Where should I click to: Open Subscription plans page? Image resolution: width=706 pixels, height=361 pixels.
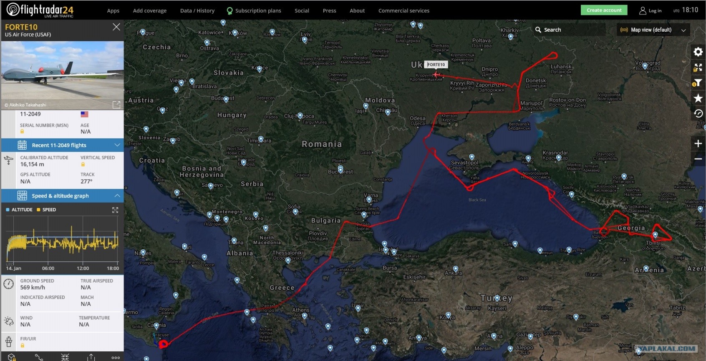pyautogui.click(x=254, y=11)
